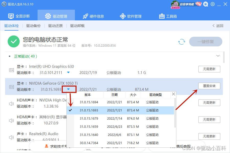
Task: Open version dropdown for Intel UHD Graphics driver
Action: click(68, 72)
